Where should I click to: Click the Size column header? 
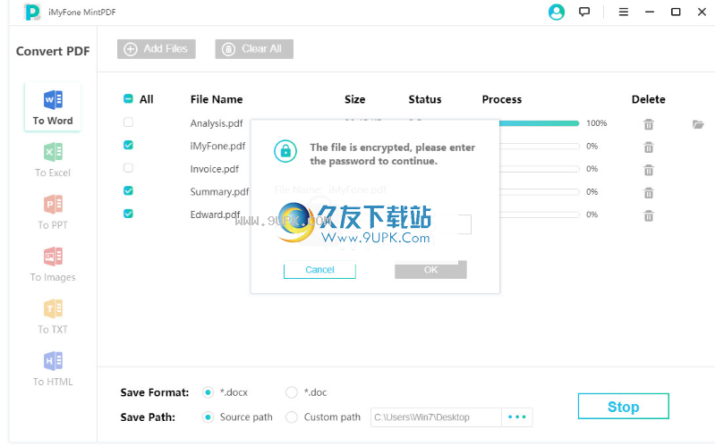(354, 99)
